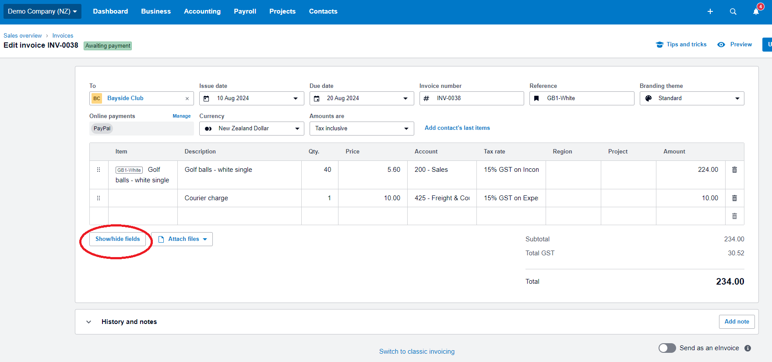Delete the Courier charge line item
The image size is (772, 362).
coord(734,198)
